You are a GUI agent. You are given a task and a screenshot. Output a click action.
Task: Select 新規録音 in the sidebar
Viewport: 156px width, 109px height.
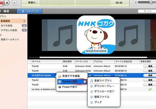[13, 21]
